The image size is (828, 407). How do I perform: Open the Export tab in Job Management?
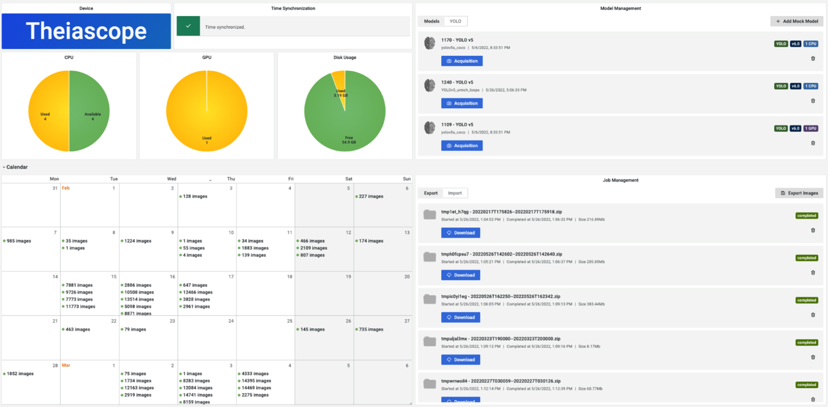431,193
